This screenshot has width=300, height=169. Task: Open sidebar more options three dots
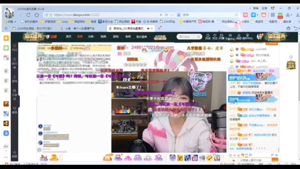pyautogui.click(x=6, y=157)
